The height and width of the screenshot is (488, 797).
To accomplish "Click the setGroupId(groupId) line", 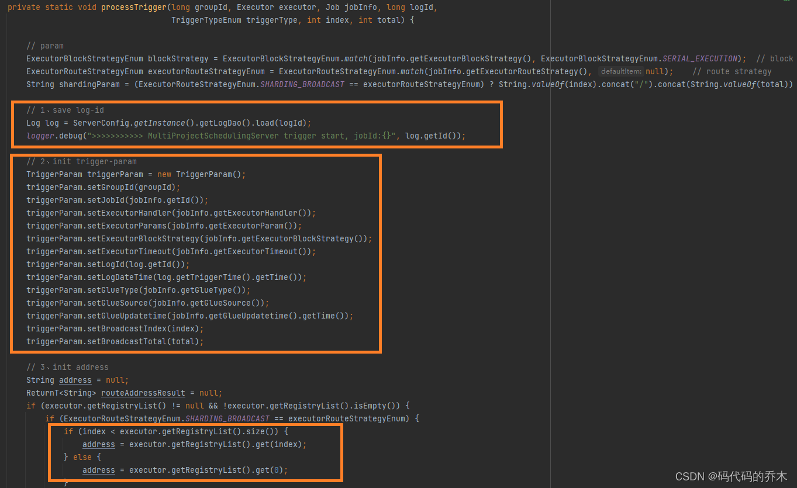I will (103, 187).
